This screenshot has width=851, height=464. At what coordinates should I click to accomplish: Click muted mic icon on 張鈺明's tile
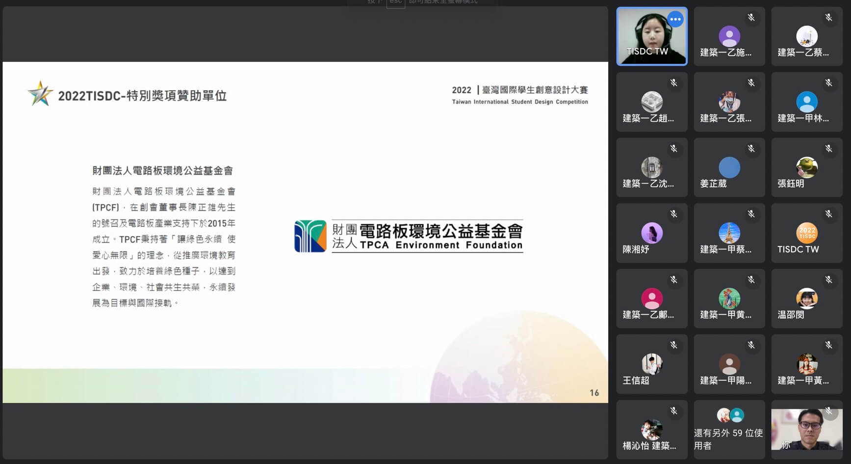click(x=828, y=149)
